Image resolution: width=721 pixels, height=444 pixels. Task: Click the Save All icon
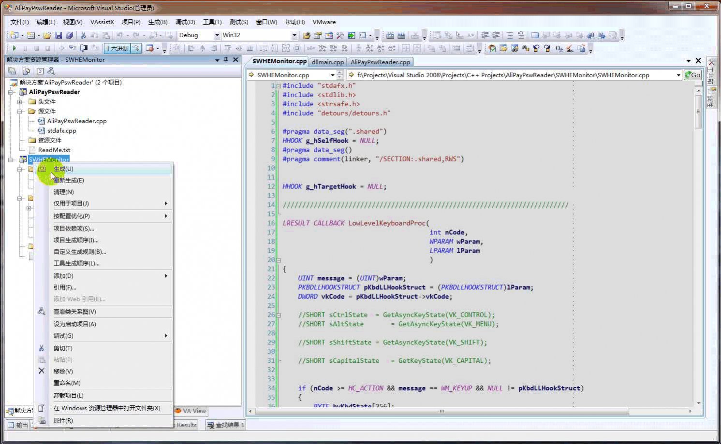[x=70, y=35]
